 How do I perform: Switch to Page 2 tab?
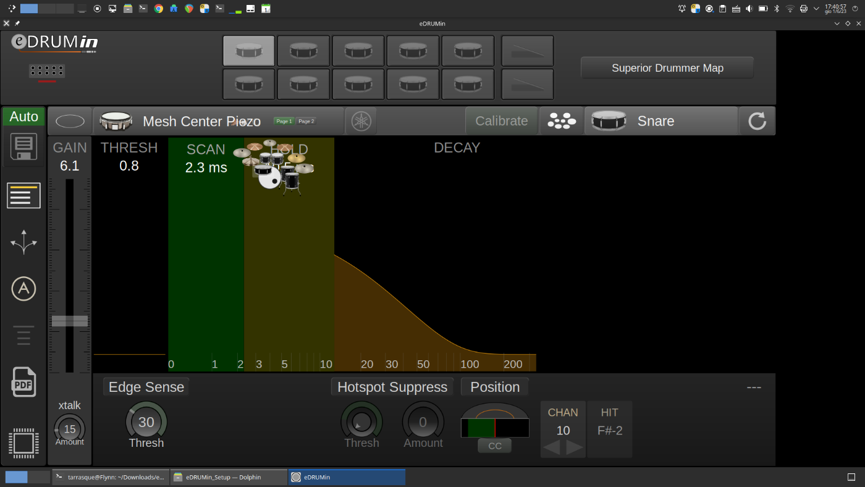306,121
